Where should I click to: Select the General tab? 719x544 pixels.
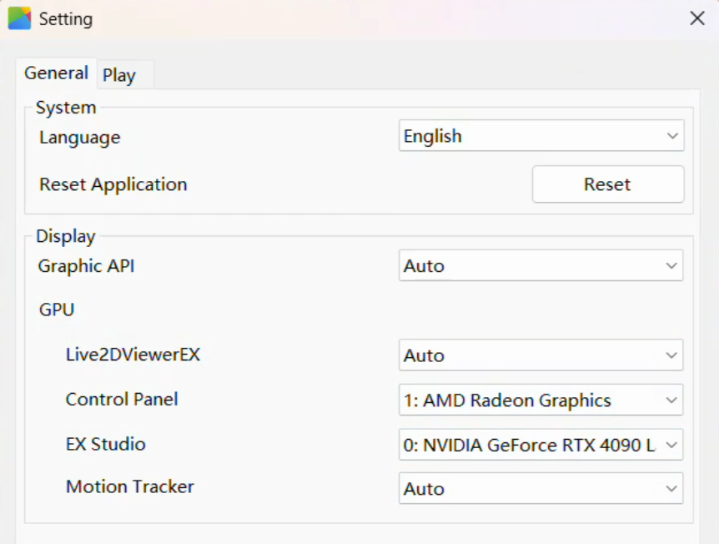(x=56, y=73)
